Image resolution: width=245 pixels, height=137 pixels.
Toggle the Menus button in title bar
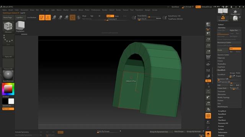[x=198, y=7]
